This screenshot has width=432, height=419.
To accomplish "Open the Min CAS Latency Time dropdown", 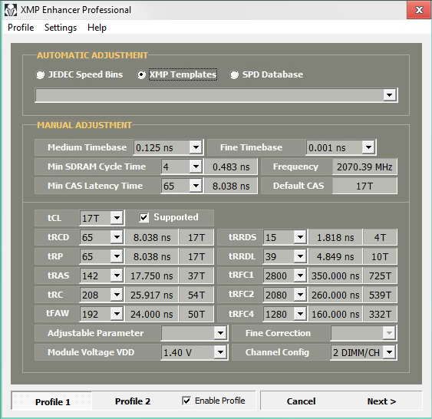I will (x=196, y=186).
